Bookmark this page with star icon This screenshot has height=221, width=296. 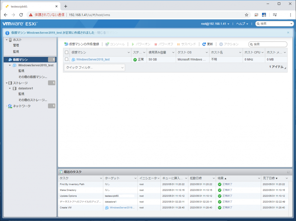pyautogui.click(x=246, y=15)
